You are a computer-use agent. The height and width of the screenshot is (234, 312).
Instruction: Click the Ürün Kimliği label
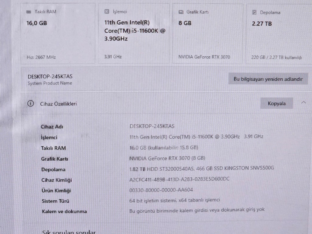coord(56,191)
